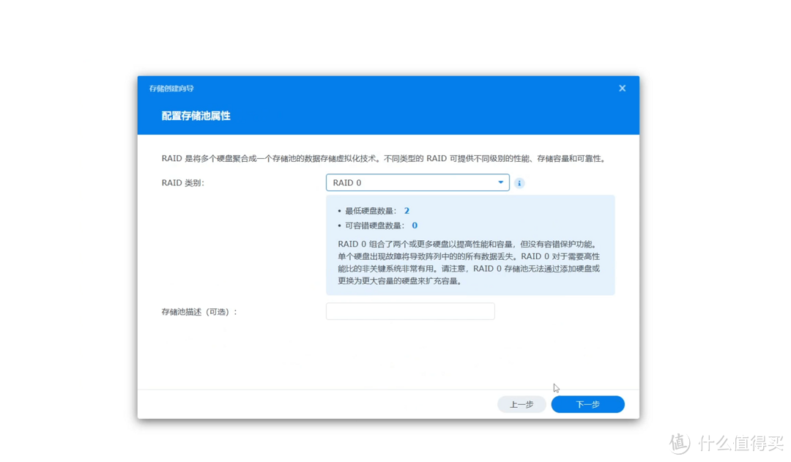Click the 存储池描述 text input field
The width and height of the screenshot is (791, 462).
(410, 311)
